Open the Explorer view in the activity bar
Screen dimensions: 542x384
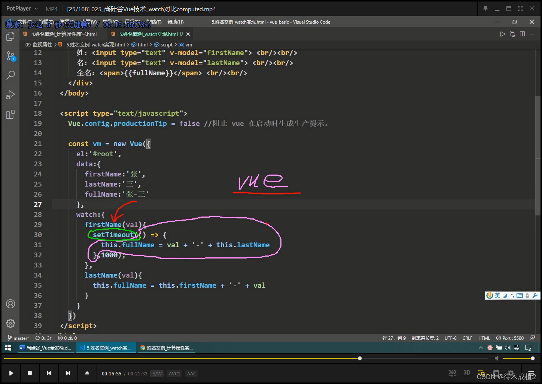tap(10, 36)
